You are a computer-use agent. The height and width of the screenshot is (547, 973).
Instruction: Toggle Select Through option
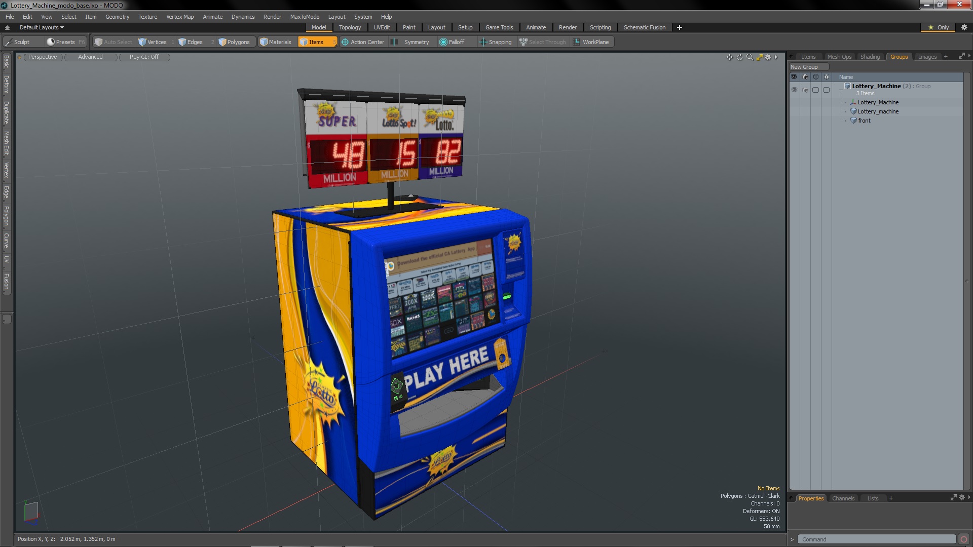coord(543,42)
